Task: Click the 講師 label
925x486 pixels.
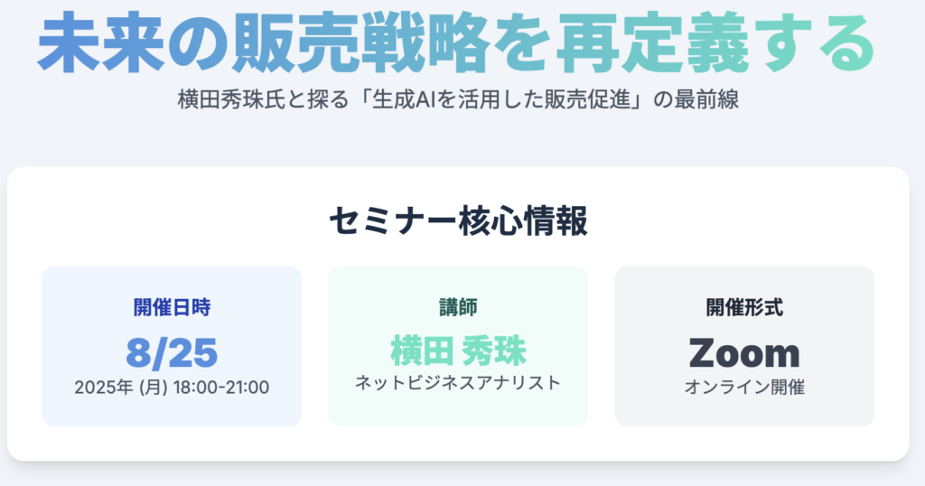Action: point(458,307)
